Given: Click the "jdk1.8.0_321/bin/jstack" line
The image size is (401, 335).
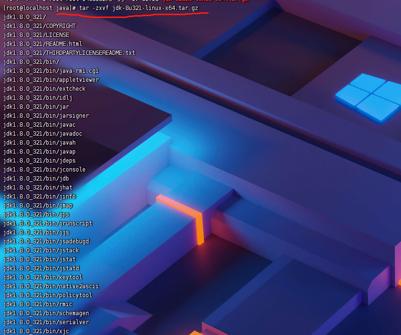Looking at the screenshot, I should (x=41, y=250).
